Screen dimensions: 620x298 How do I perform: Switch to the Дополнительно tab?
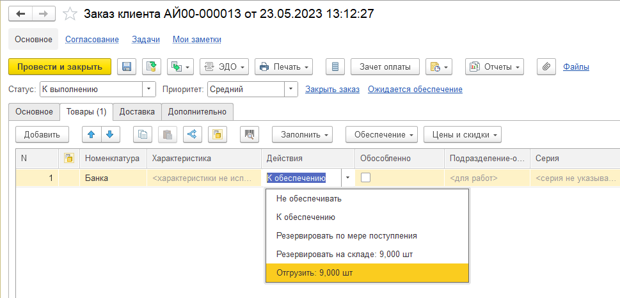coord(197,112)
